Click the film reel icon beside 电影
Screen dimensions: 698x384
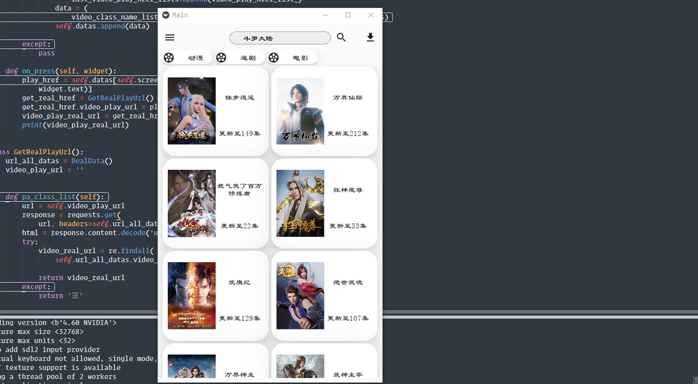[274, 58]
